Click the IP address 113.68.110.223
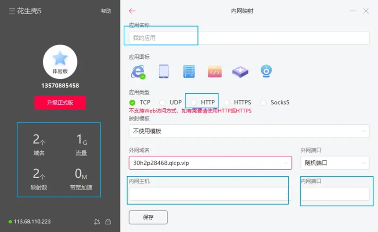The image size is (378, 232). [32, 222]
